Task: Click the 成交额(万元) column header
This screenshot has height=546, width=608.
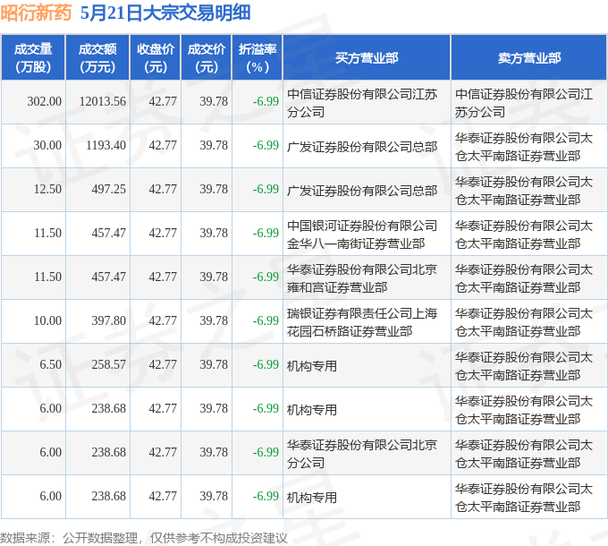Action: 97,58
